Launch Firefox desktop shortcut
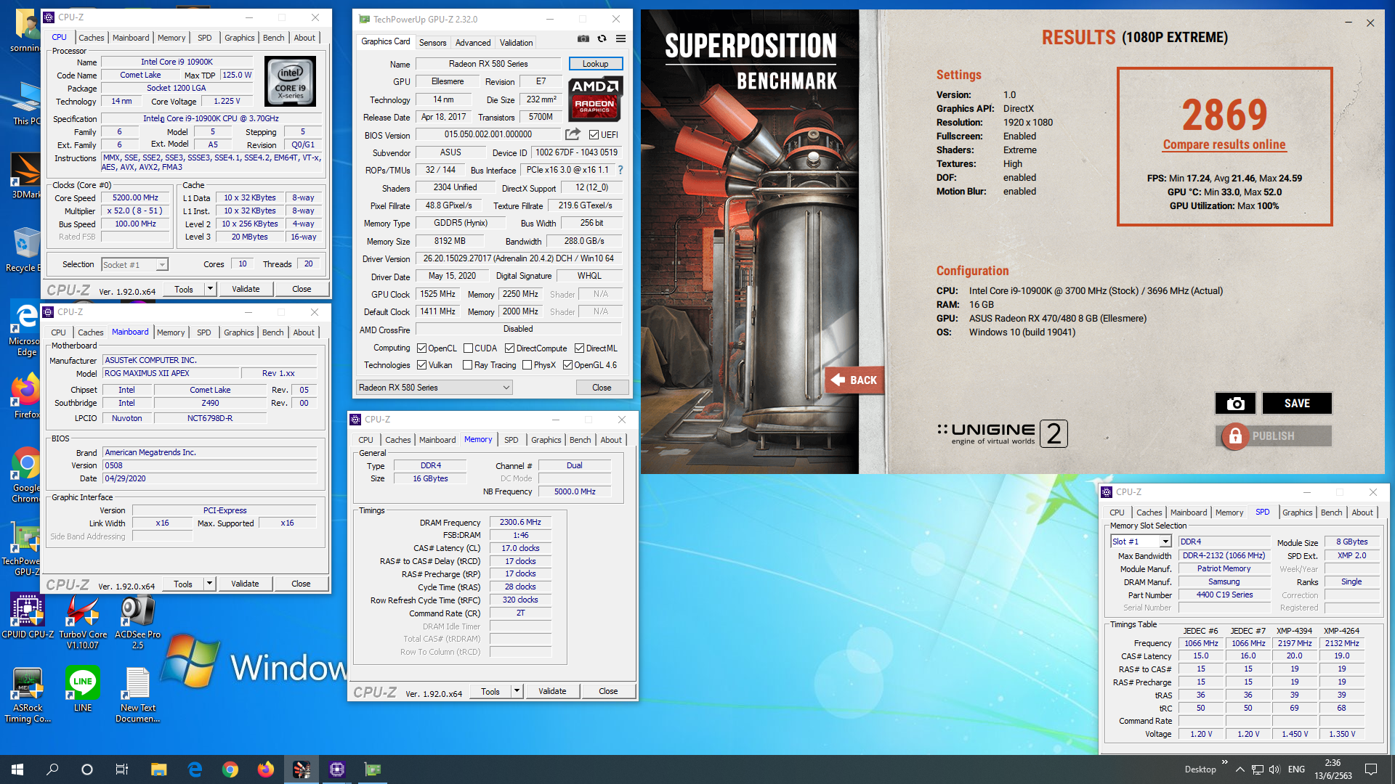 (x=25, y=397)
